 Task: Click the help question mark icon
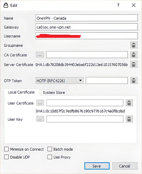[118, 5]
